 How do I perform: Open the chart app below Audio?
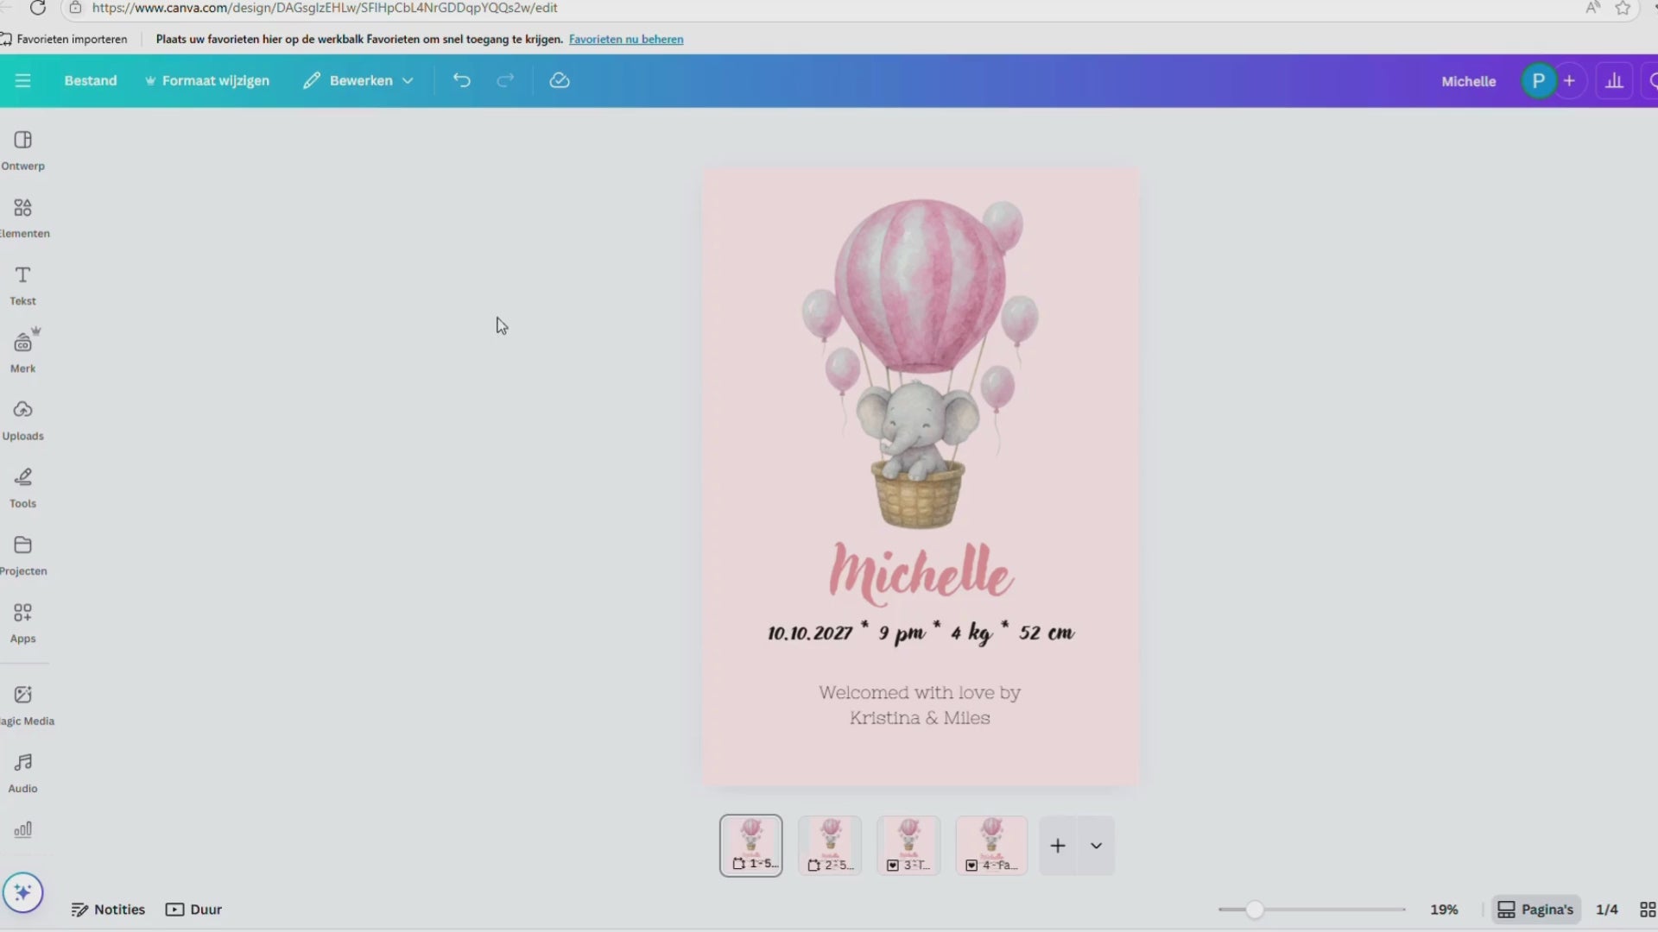click(x=23, y=829)
